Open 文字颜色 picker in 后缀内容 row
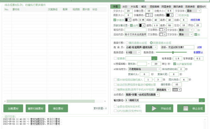Image resolution: width=210 pixels, height=129 pixels. coord(163,35)
